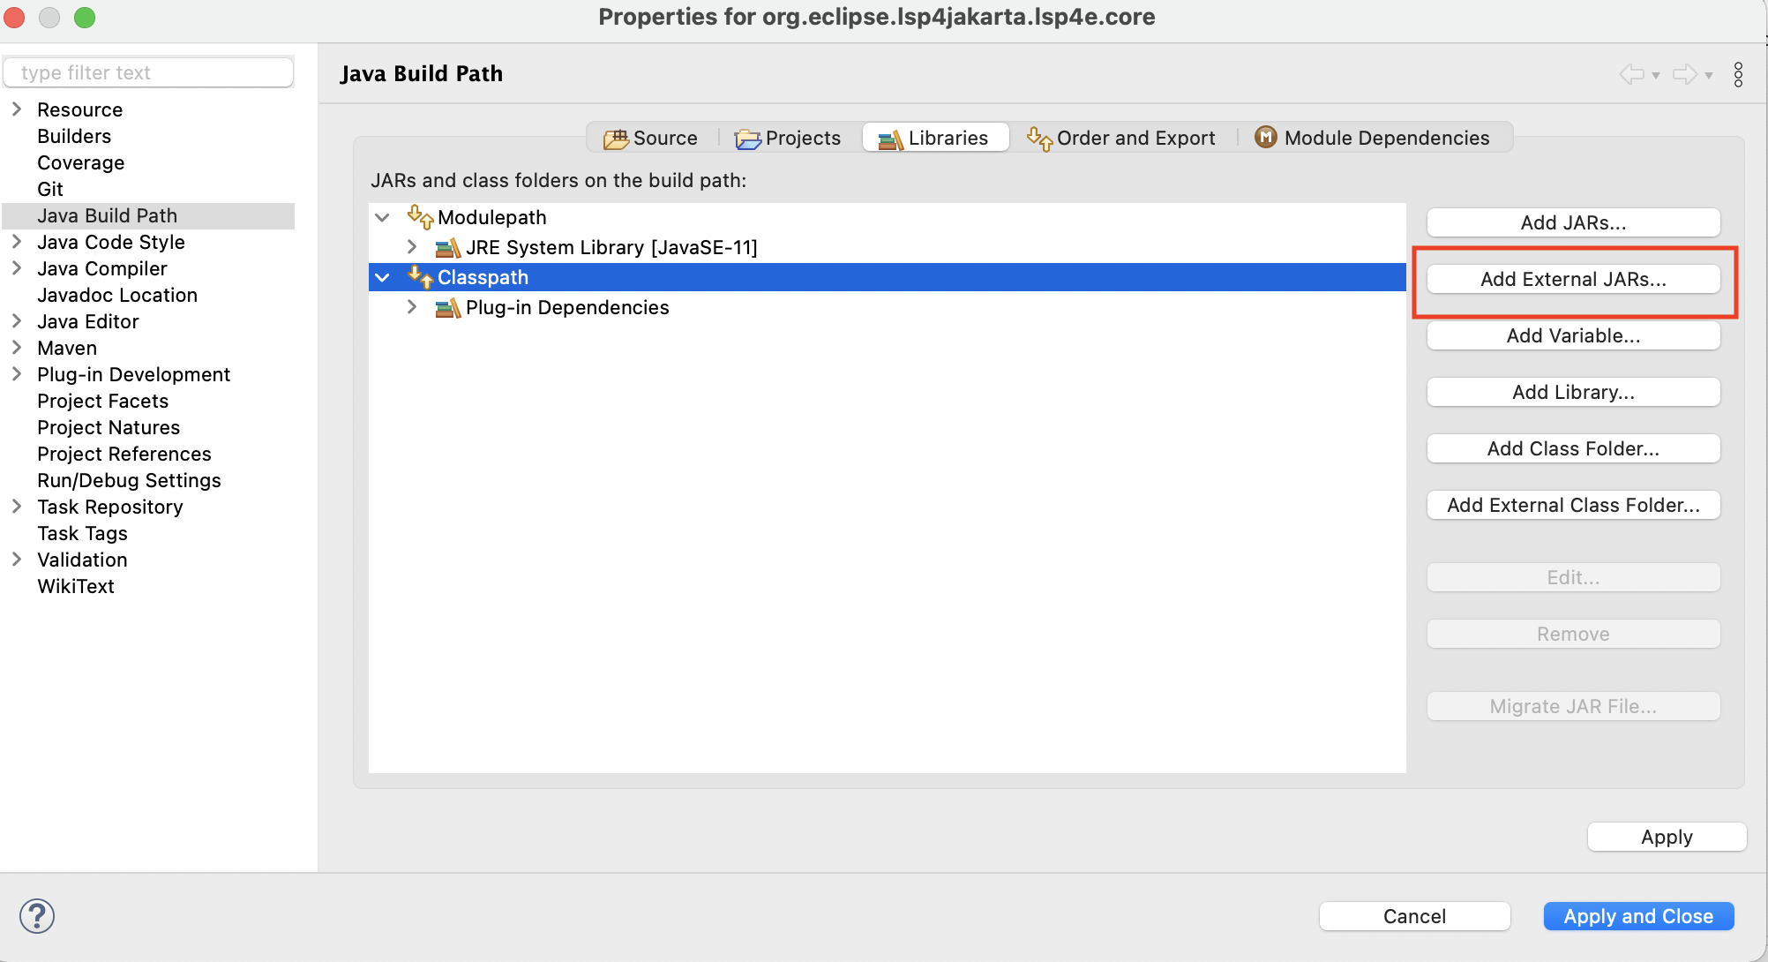Image resolution: width=1768 pixels, height=962 pixels.
Task: Click the filter text input field
Action: [148, 72]
